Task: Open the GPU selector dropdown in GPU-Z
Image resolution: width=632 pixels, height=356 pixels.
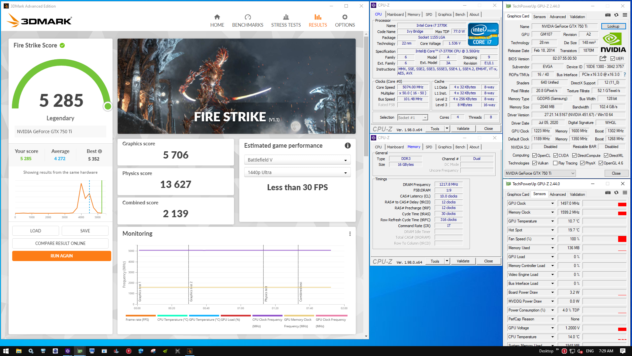Action: pyautogui.click(x=540, y=173)
